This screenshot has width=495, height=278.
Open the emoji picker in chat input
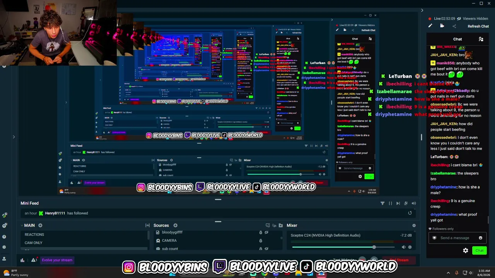pyautogui.click(x=481, y=238)
